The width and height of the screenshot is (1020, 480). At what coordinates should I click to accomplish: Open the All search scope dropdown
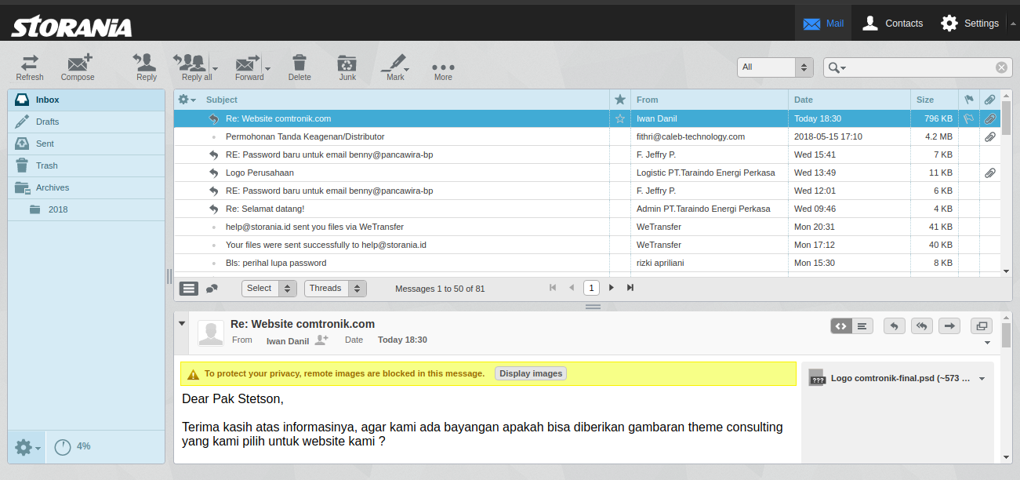click(775, 67)
